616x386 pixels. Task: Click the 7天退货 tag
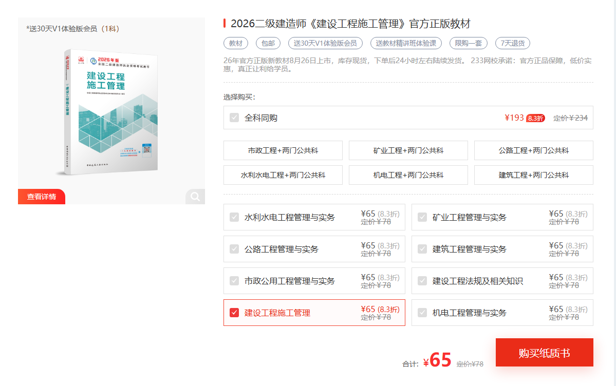(512, 43)
